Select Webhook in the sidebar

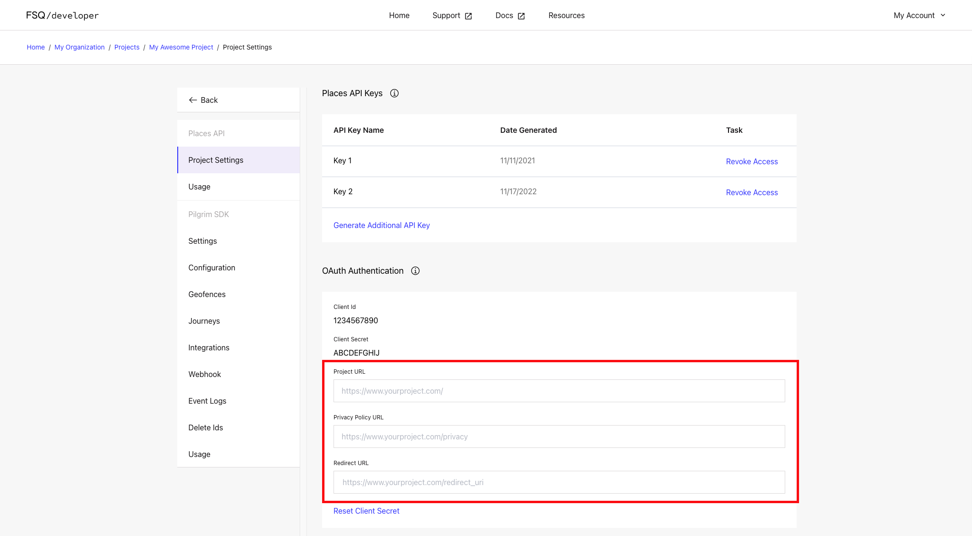204,374
